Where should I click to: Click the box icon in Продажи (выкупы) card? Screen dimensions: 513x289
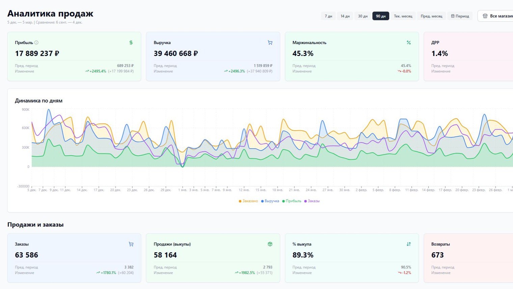pyautogui.click(x=270, y=244)
